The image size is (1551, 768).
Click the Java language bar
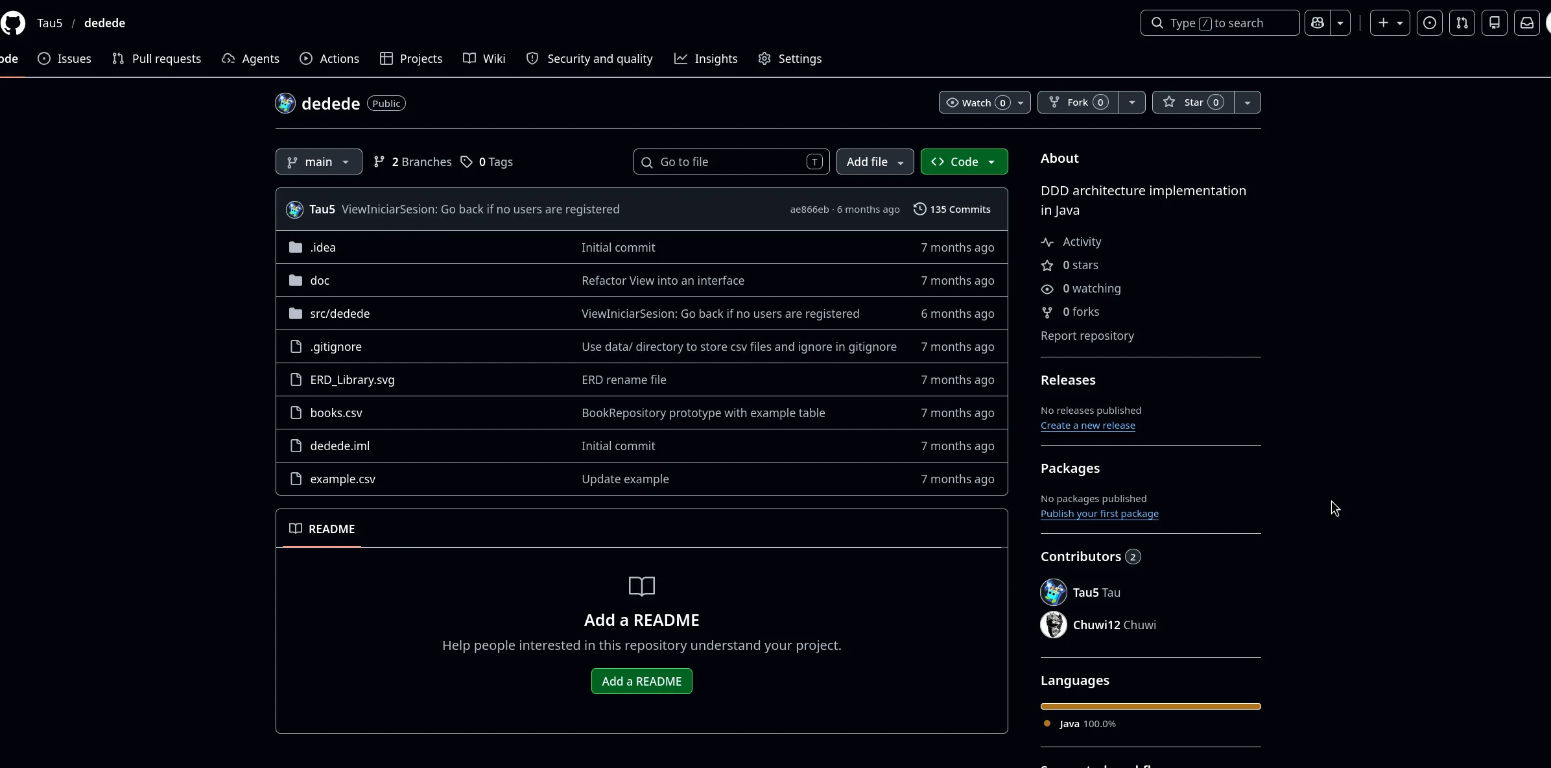click(x=1150, y=706)
